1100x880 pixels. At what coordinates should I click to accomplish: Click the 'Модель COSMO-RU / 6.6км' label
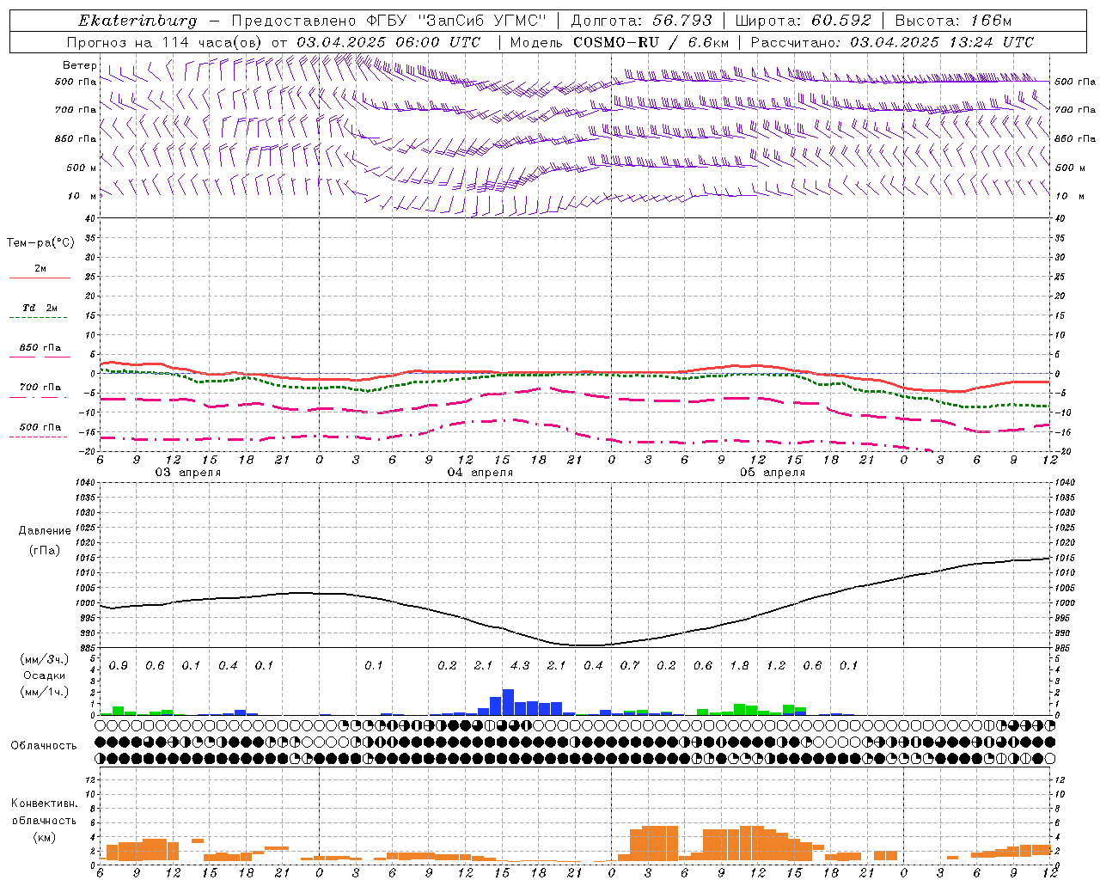(619, 42)
